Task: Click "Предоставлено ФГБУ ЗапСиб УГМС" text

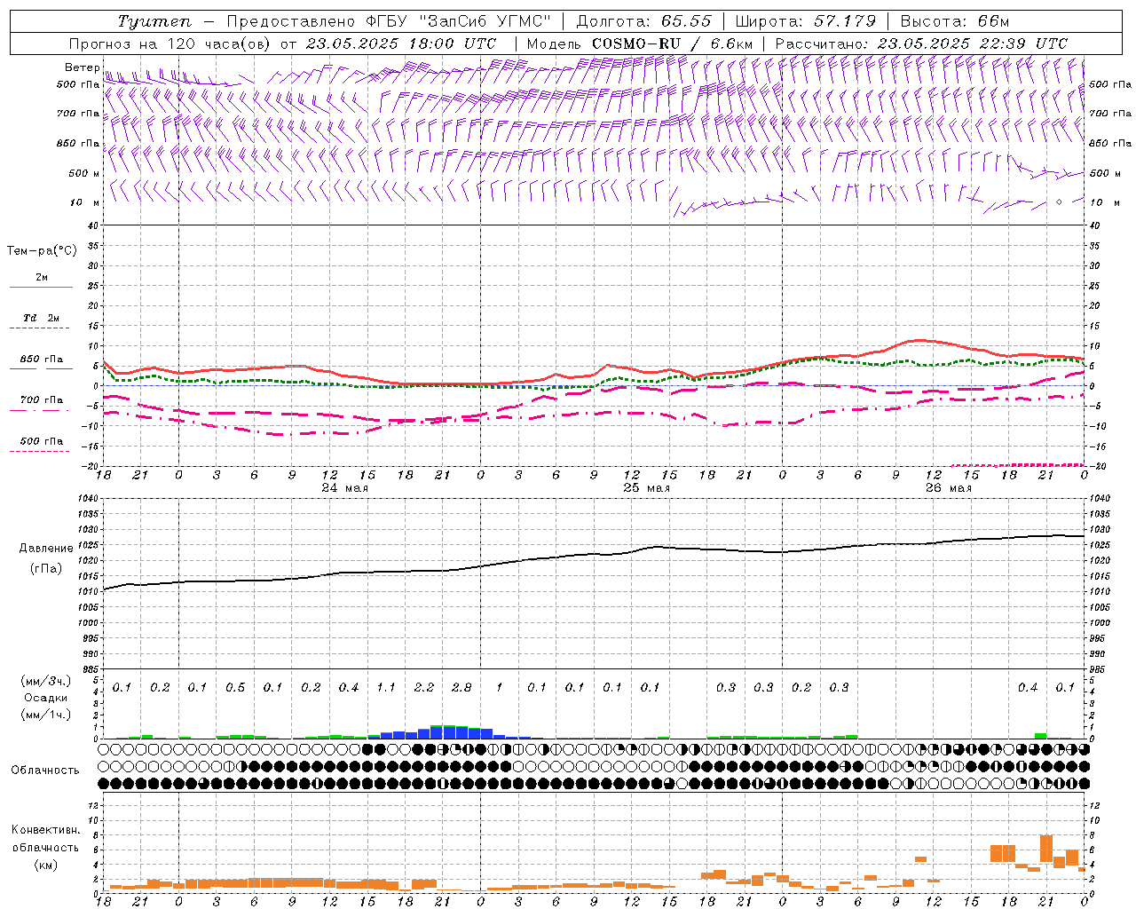Action: pyautogui.click(x=390, y=21)
